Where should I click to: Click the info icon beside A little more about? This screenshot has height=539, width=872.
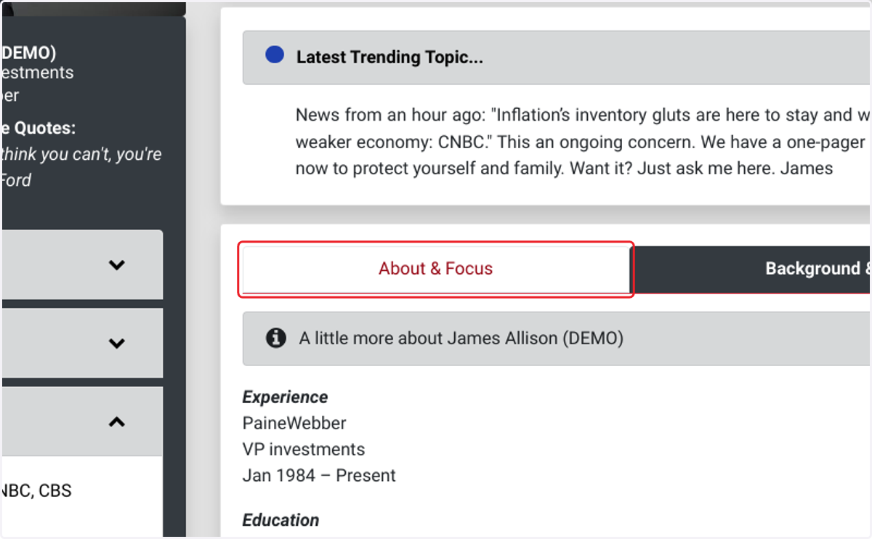[276, 338]
